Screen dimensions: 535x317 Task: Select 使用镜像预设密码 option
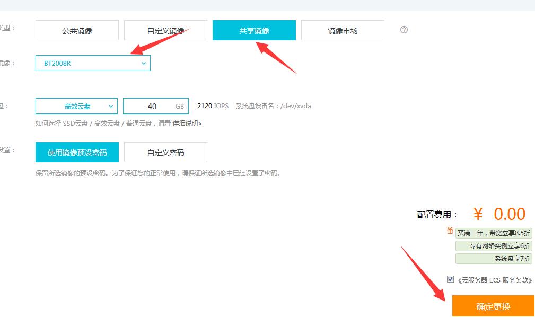[x=77, y=152]
